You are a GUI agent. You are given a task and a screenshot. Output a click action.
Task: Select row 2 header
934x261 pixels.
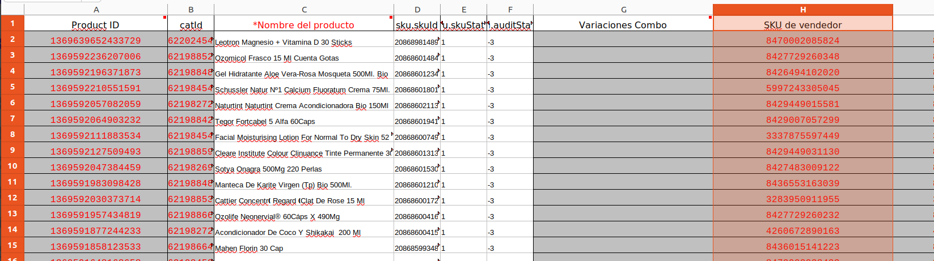coord(12,39)
